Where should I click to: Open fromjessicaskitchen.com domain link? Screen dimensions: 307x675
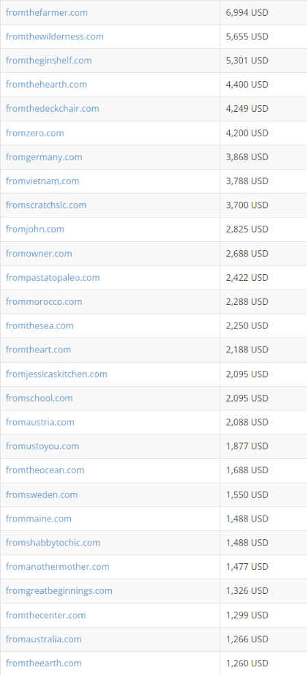pos(57,374)
